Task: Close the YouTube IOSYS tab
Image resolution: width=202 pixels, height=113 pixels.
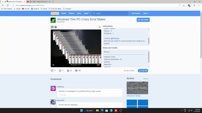Action: pyautogui.click(x=50, y=2)
